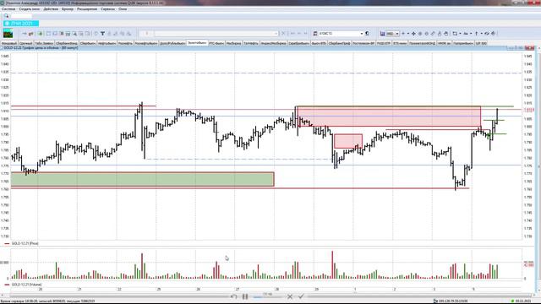The width and height of the screenshot is (541, 304).
Task: Click the colored QUIK chart logo icon
Action: pyautogui.click(x=8, y=34)
